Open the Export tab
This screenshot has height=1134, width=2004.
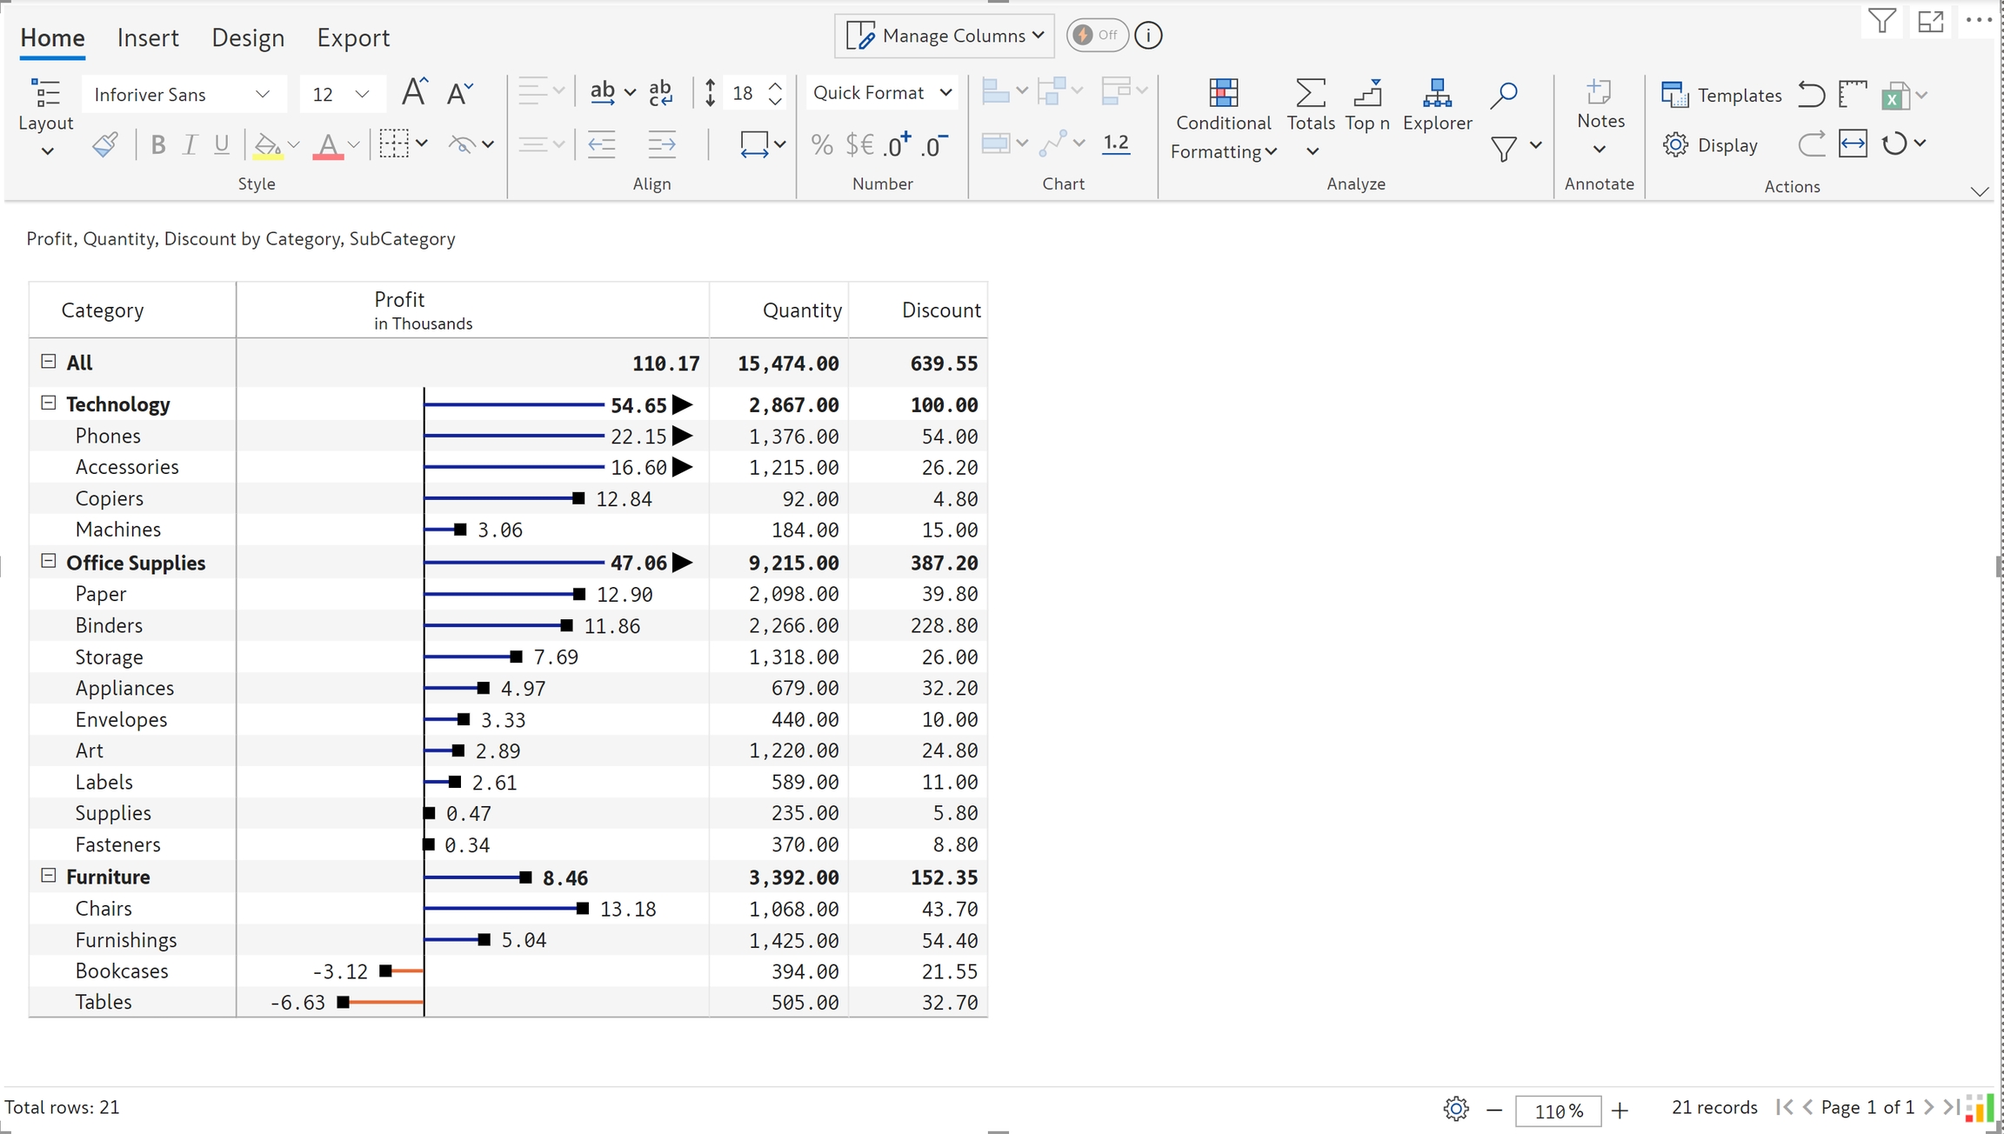352,37
